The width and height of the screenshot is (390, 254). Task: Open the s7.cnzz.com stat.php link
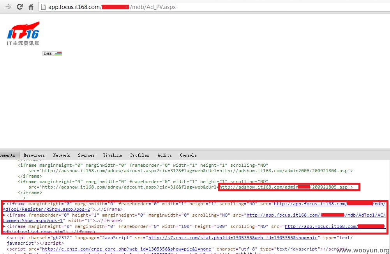pyautogui.click(x=233, y=238)
